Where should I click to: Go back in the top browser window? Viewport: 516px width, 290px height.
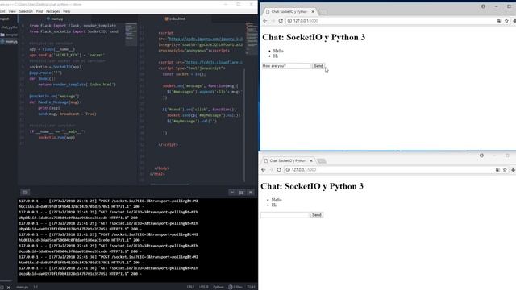pyautogui.click(x=265, y=20)
